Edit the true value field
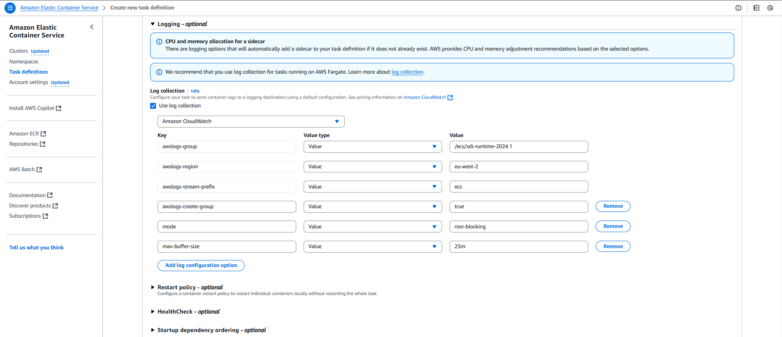Viewport: 782px width, 337px height. click(519, 207)
